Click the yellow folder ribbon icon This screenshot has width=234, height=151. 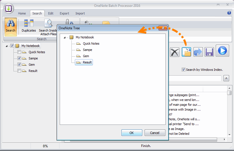point(106,23)
